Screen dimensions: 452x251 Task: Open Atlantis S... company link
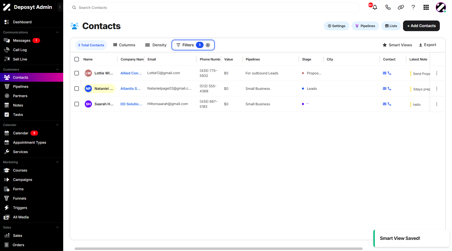(x=130, y=89)
